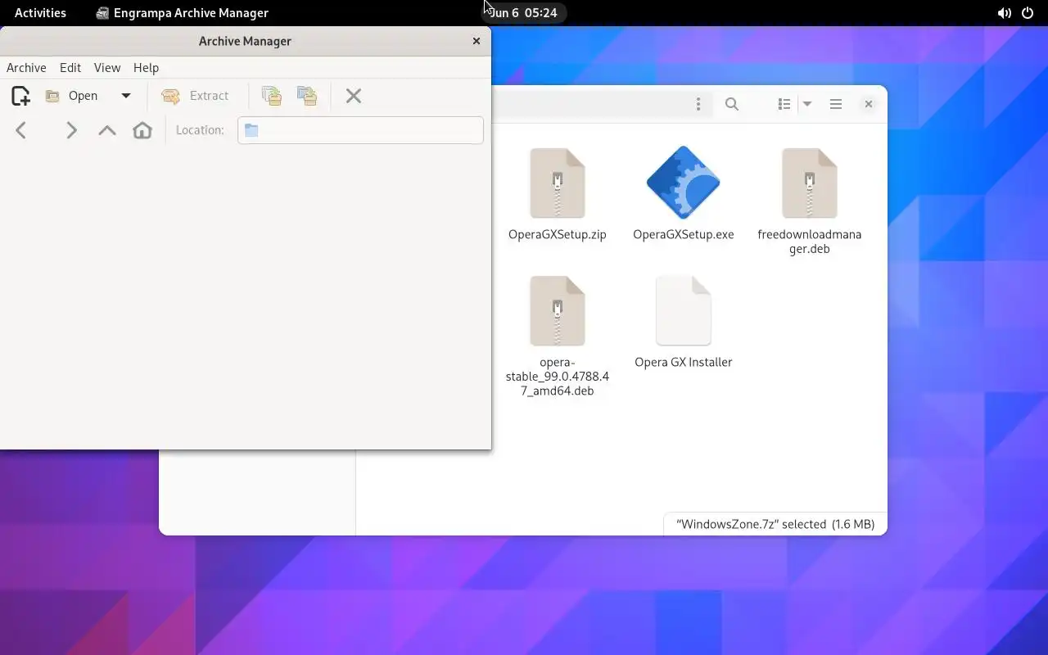Open the Engrampa Archive Manager app menu
Screen dimensions: 1048x655
182,12
